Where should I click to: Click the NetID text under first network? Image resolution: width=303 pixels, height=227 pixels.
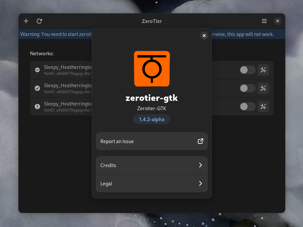click(x=68, y=74)
